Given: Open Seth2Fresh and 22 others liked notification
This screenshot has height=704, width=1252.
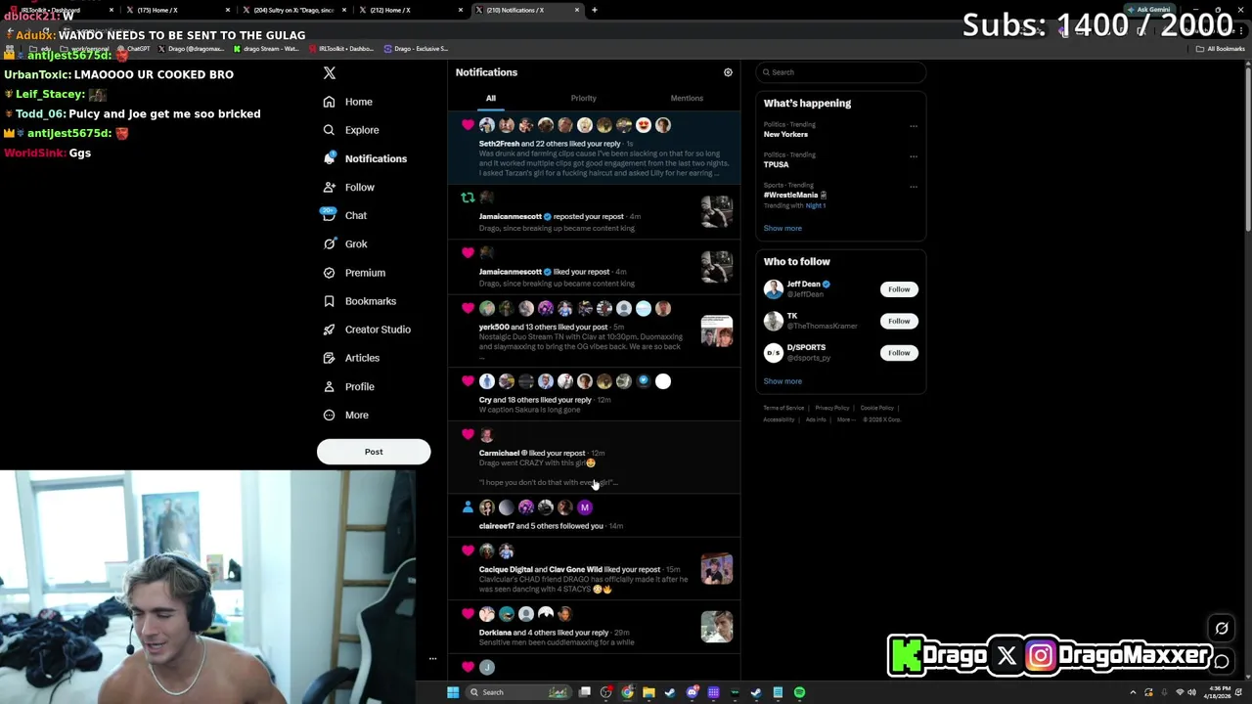Looking at the screenshot, I should click(595, 148).
